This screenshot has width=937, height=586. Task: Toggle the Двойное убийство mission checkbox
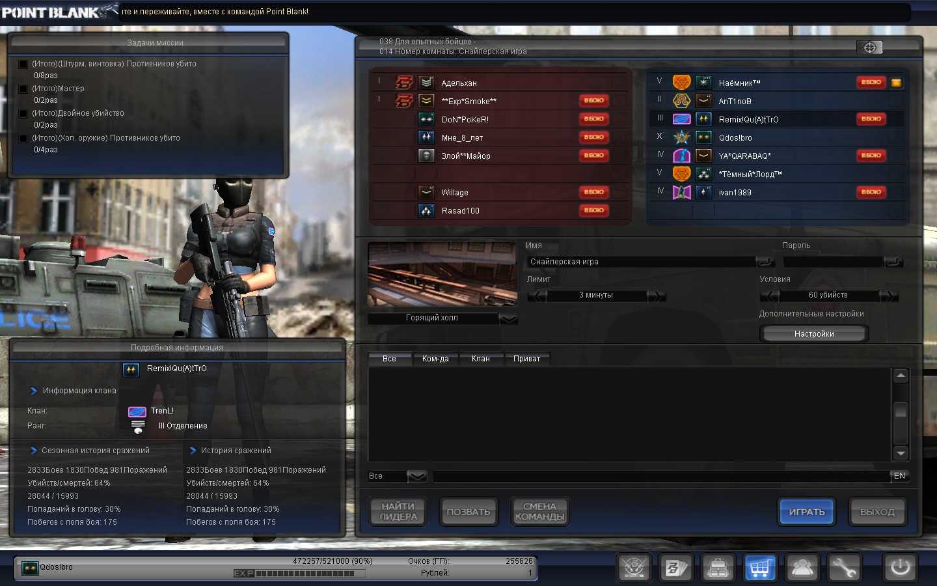click(23, 114)
